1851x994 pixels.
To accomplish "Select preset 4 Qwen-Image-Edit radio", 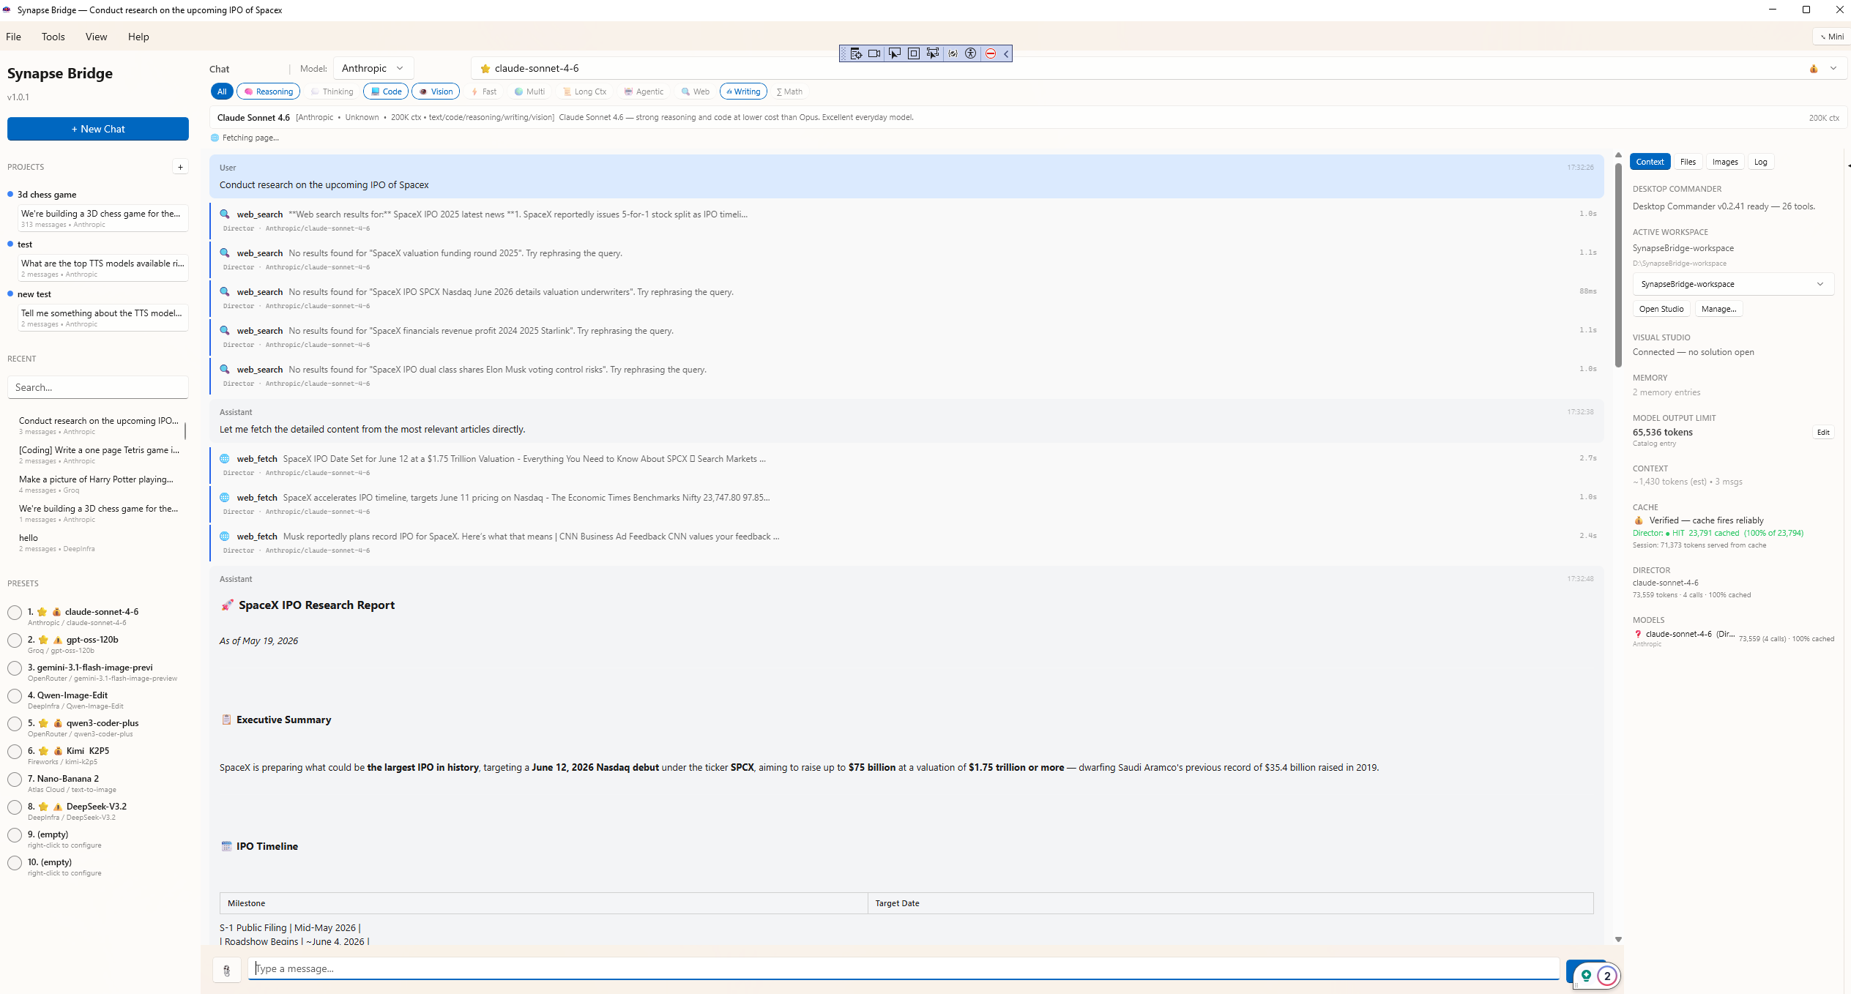I will click(x=15, y=697).
